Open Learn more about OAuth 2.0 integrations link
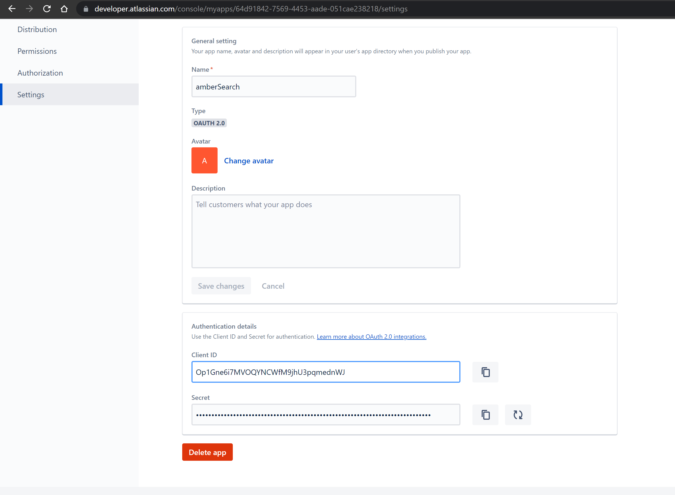 [371, 337]
